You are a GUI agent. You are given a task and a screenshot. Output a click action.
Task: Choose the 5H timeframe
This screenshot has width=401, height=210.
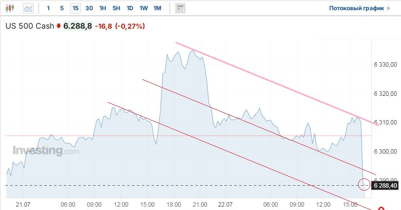[x=116, y=8]
